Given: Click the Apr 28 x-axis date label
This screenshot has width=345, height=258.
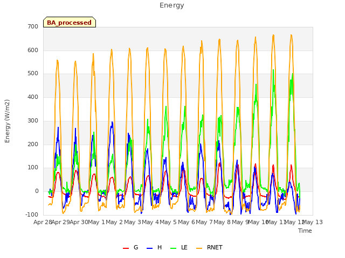Looking at the screenshot, I should click(43, 222).
